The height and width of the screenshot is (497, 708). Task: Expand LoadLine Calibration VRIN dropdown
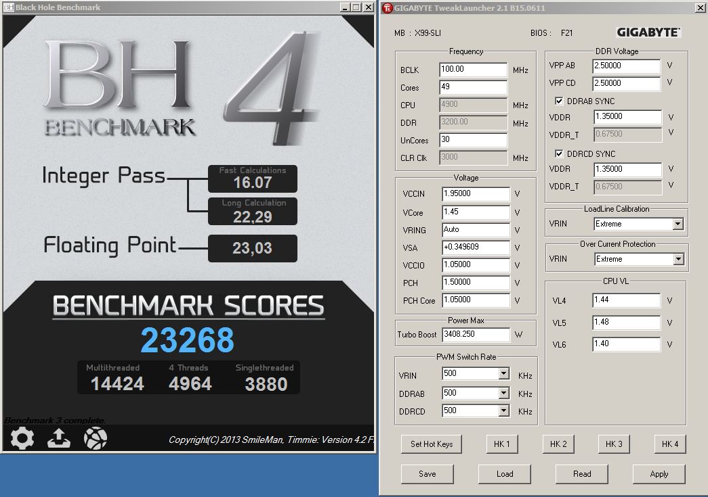pyautogui.click(x=678, y=224)
